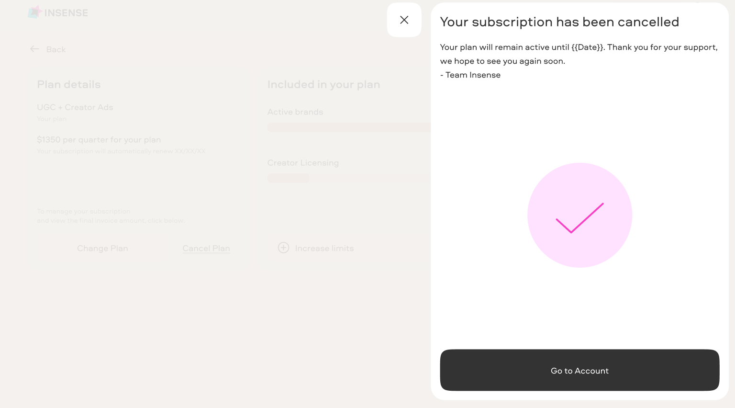Click the Active brands progress bar

point(349,127)
